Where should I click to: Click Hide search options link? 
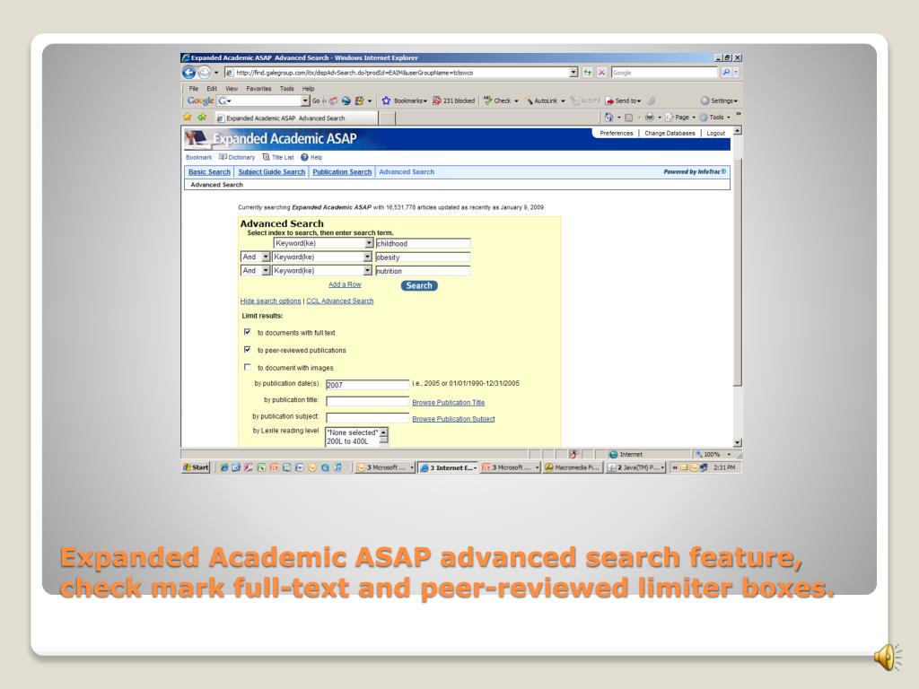click(x=270, y=301)
